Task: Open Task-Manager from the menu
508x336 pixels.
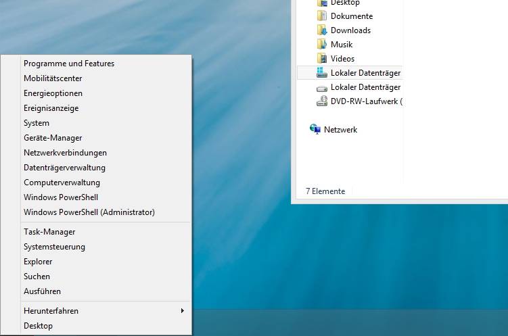Action: tap(106, 232)
